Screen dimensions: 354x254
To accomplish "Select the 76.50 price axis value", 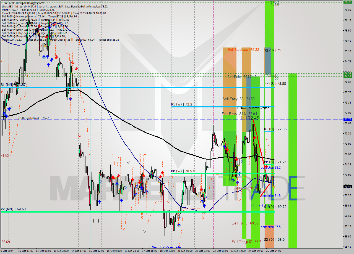I will 348,10.
